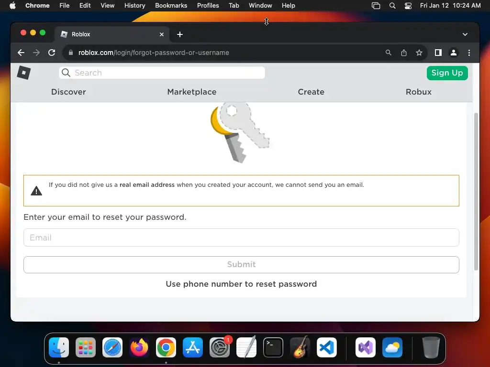Click the address bar URL

[154, 53]
